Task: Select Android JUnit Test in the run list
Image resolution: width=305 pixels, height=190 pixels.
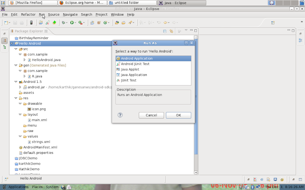Action: (x=153, y=64)
